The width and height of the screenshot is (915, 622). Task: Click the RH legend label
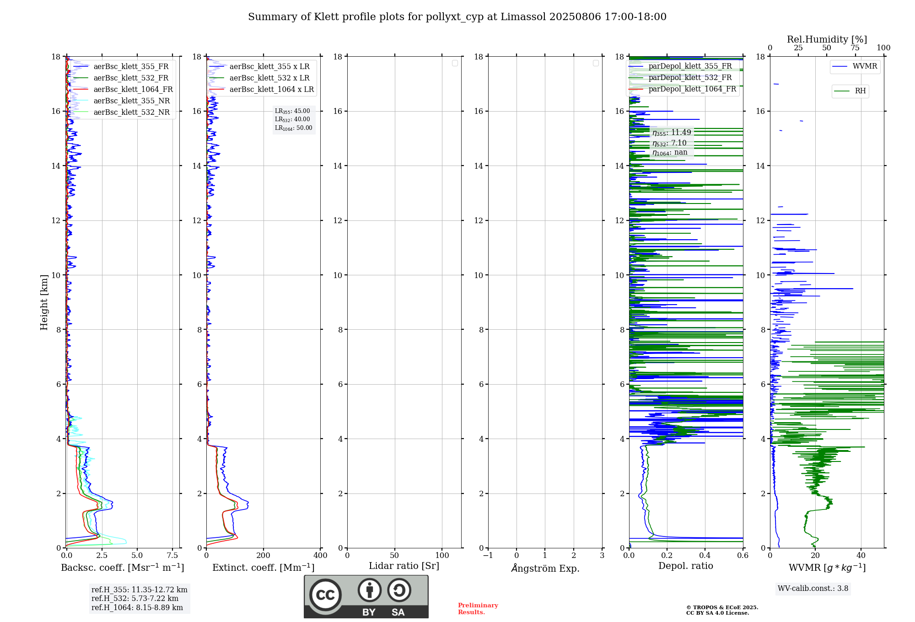point(860,91)
